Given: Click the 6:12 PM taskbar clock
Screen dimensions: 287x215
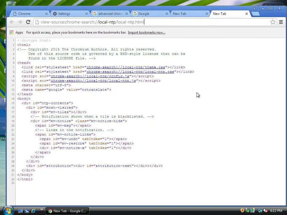Looking at the screenshot, I should (x=276, y=211).
